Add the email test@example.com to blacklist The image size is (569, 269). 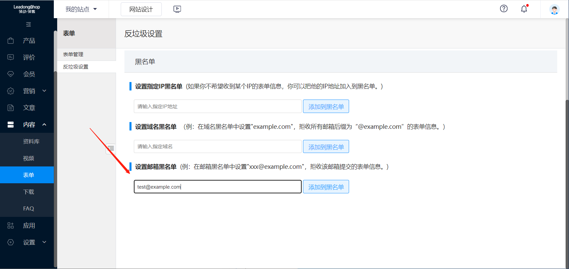pyautogui.click(x=326, y=187)
